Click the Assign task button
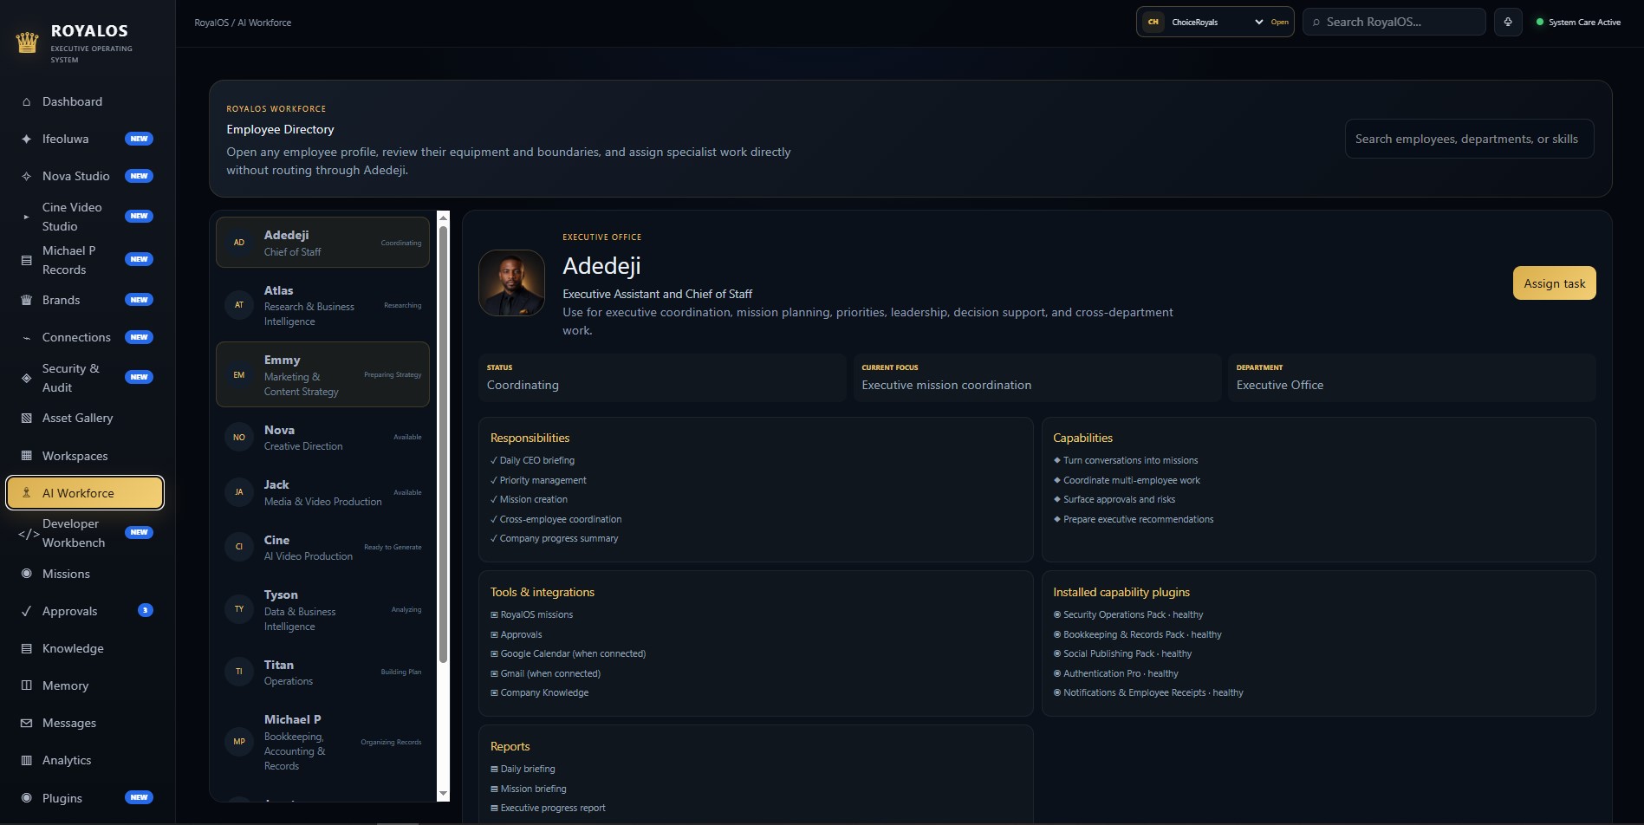 [1554, 283]
